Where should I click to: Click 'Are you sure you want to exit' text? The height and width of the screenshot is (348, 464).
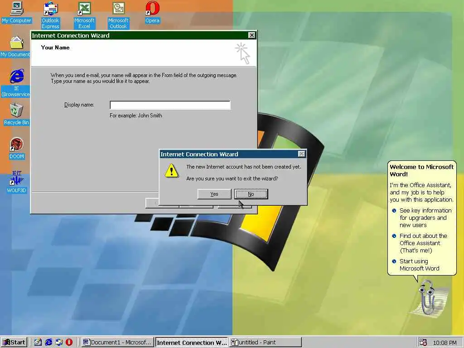[232, 179]
